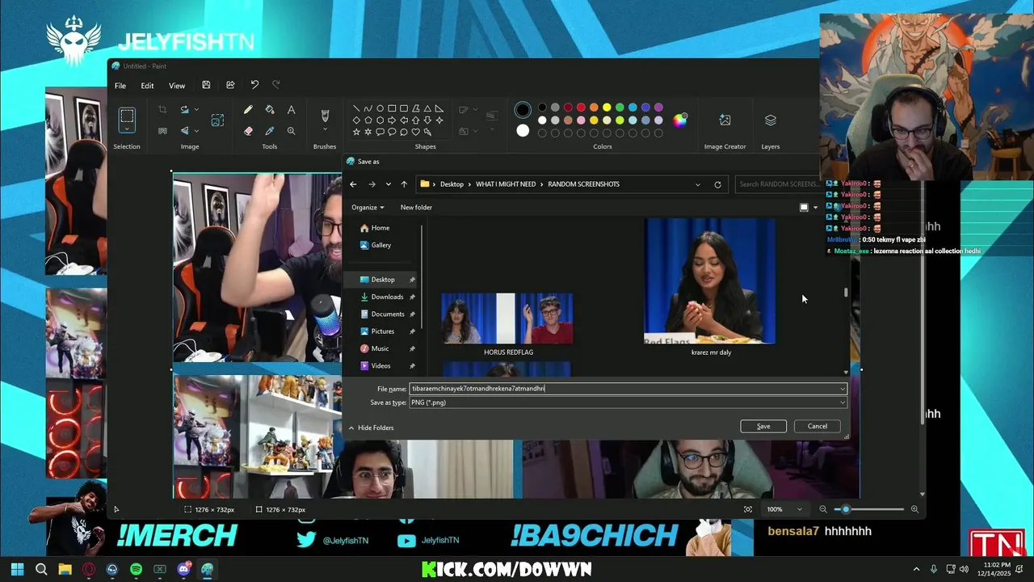Choose the Right arrow shape
Screen dimensions: 1034x582
coord(392,120)
